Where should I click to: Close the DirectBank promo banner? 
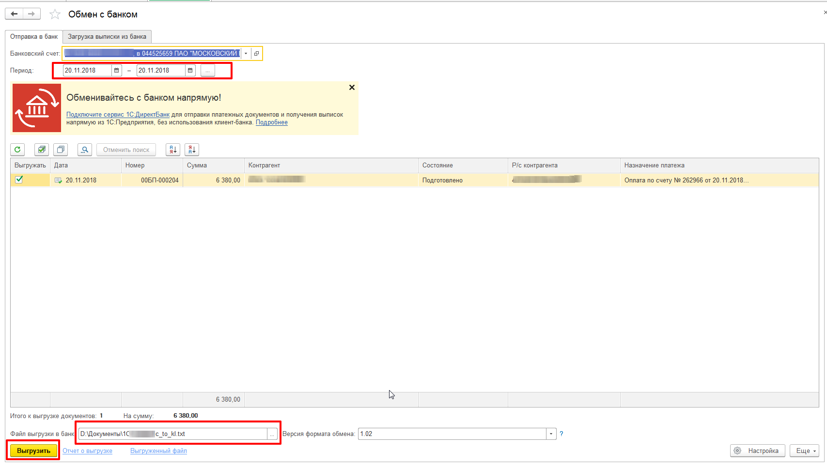(352, 88)
